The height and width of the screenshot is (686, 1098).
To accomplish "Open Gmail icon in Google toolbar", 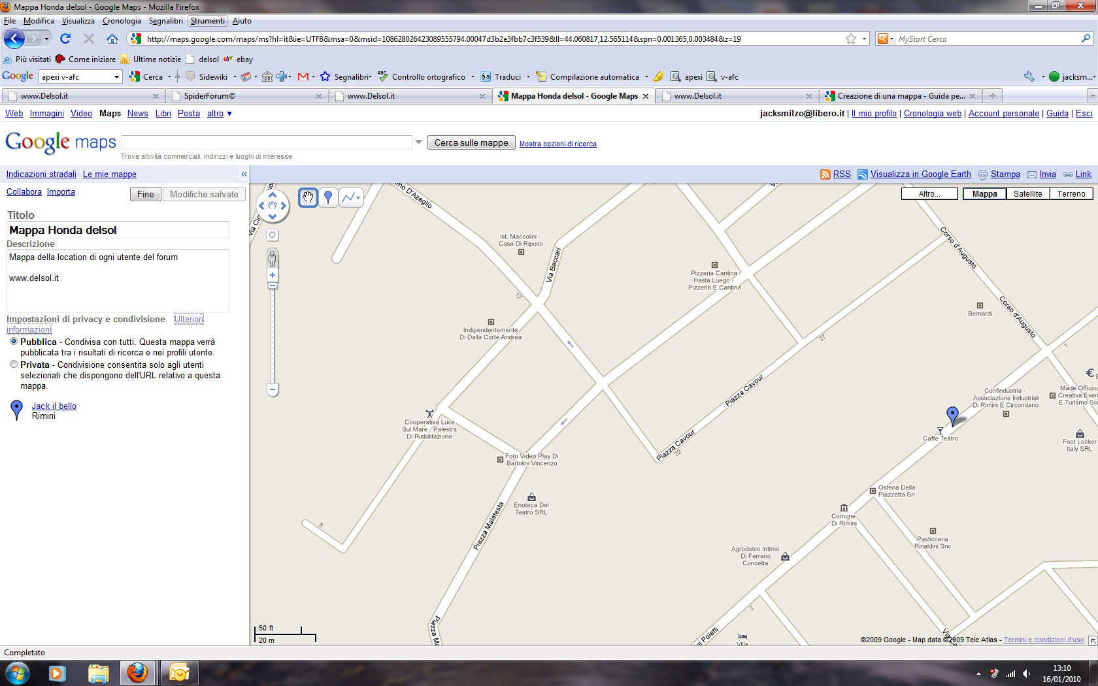I will [x=303, y=76].
